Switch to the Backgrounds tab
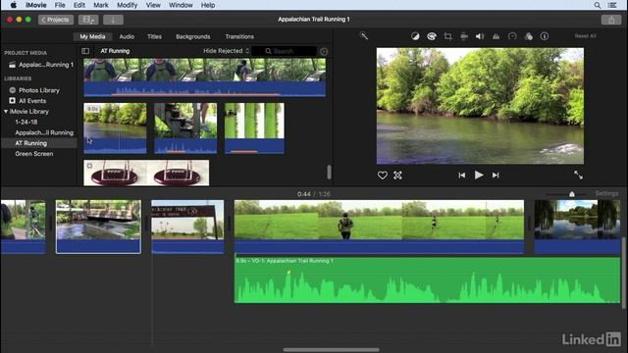 pyautogui.click(x=192, y=36)
